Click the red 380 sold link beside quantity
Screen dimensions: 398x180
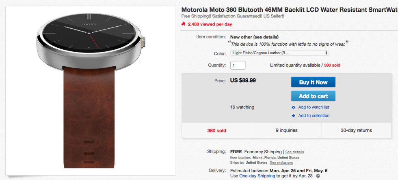(x=332, y=65)
